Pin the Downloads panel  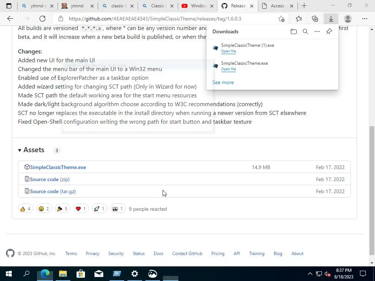click(329, 31)
